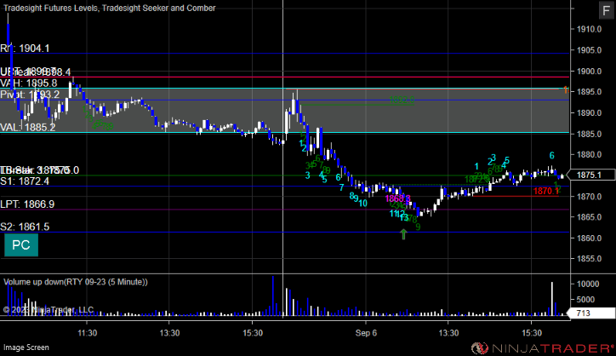
Task: Select the LPT: 1866.9 level label
Action: (27, 204)
